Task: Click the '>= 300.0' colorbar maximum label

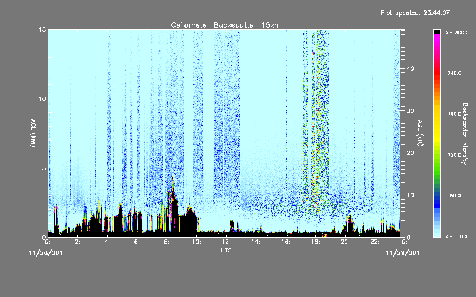Action: (x=457, y=33)
